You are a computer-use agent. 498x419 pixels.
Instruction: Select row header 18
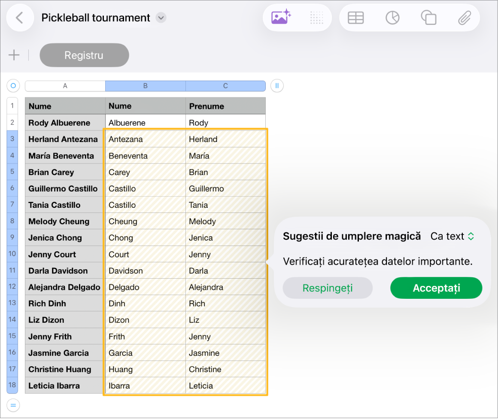(12, 385)
